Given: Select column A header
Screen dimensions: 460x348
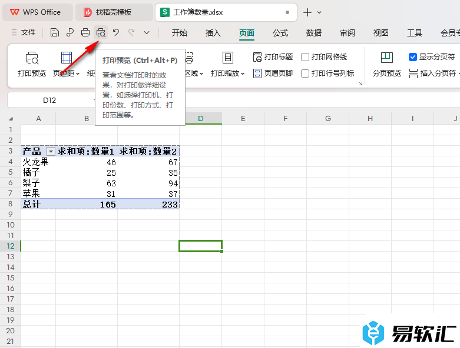Looking at the screenshot, I should pyautogui.click(x=38, y=119).
